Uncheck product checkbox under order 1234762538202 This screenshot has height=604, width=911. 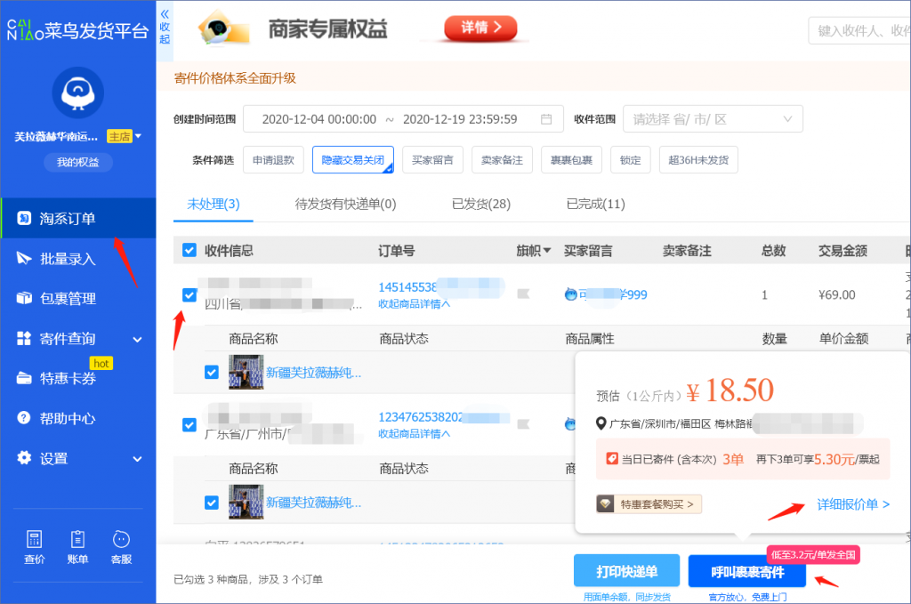[212, 503]
